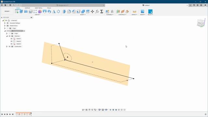Screen dimensions: 208x117
Task: Select the Offset Plane icon
Action: pos(118,11)
